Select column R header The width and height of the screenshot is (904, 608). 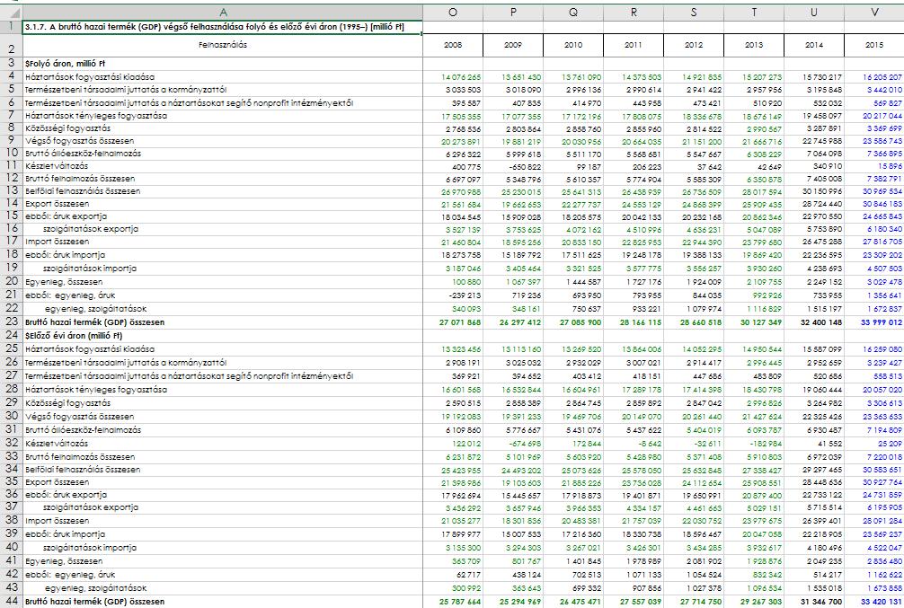[x=633, y=12]
